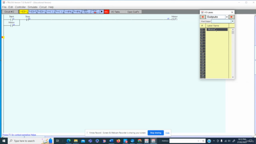Open Chrome from taskbar
The height and width of the screenshot is (144, 256).
140,141
